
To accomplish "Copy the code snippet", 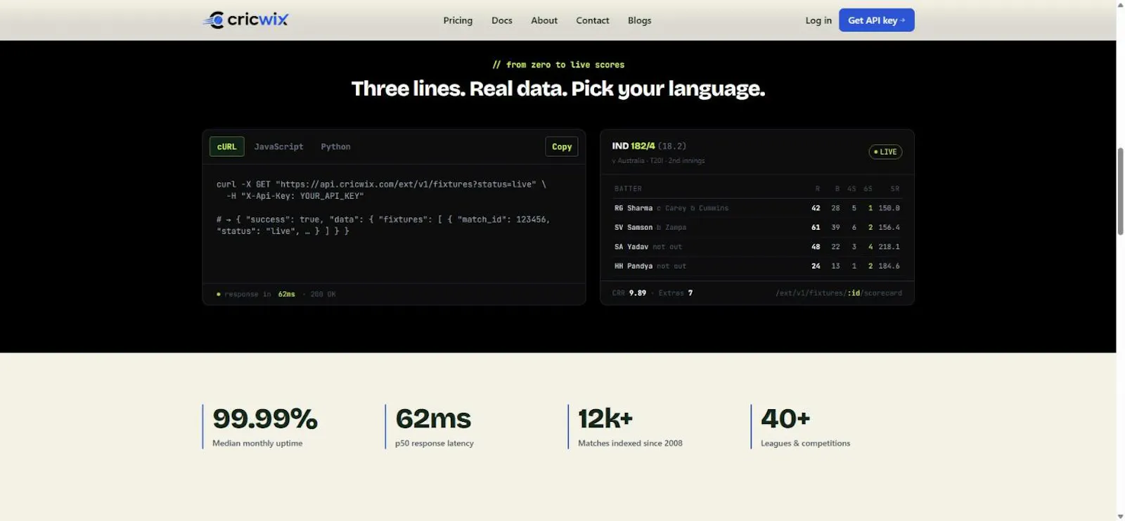I will click(562, 146).
